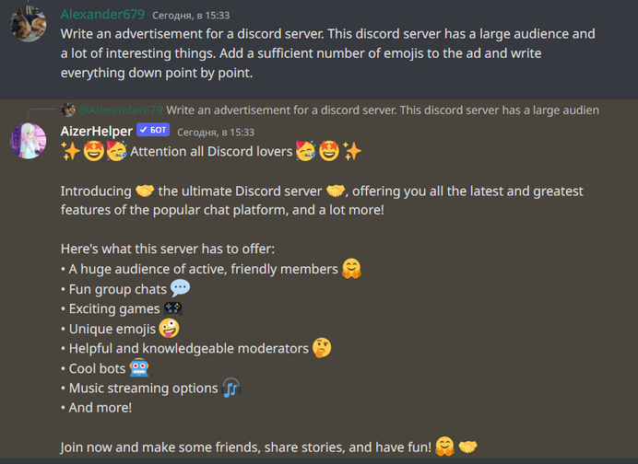Click the zany face emoji after Unique emojis
Viewport: 638px width, 464px height.
(x=170, y=329)
